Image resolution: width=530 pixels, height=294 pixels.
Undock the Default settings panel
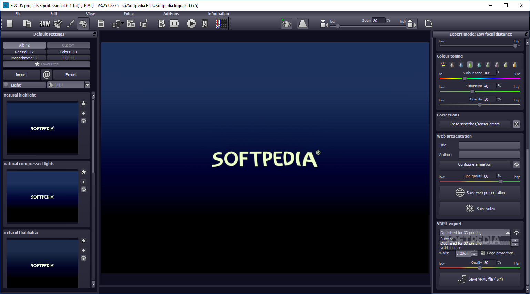click(x=94, y=34)
